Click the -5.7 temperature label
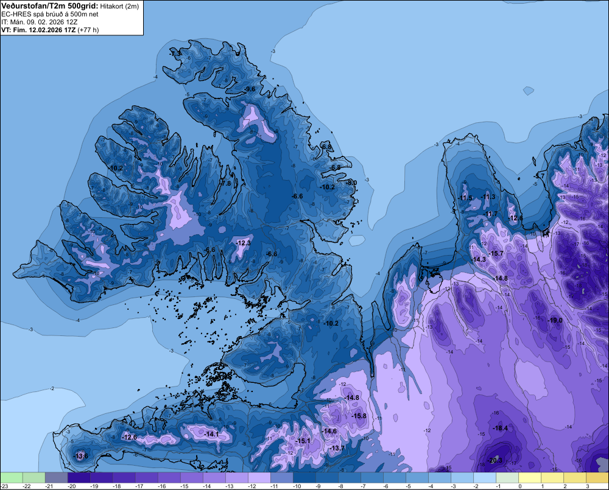609x490 pixels. click(x=540, y=177)
